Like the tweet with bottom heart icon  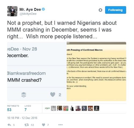(x=43, y=125)
